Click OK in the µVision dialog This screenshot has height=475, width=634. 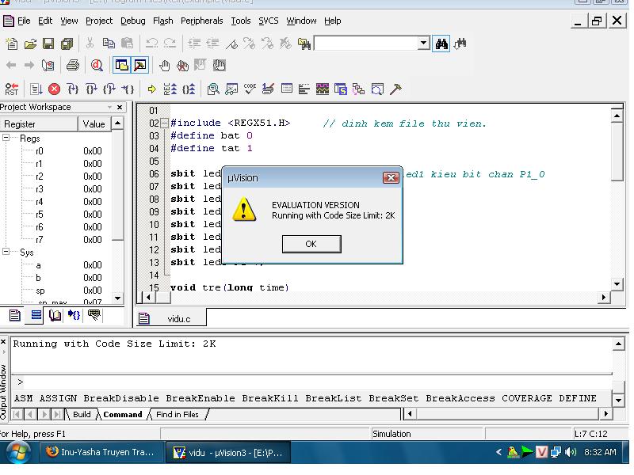[311, 244]
